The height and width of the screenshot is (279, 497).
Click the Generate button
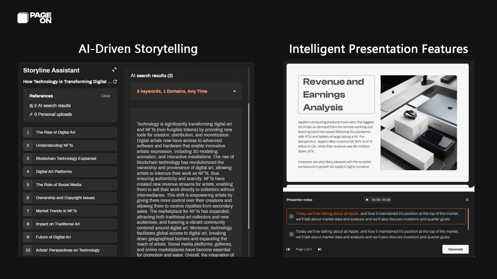point(456,249)
